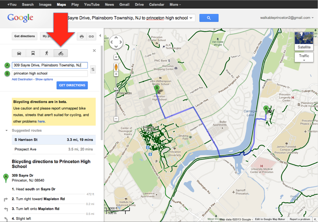The height and width of the screenshot is (222, 318).
Task: Toggle the Satellite map view
Action: (x=304, y=41)
